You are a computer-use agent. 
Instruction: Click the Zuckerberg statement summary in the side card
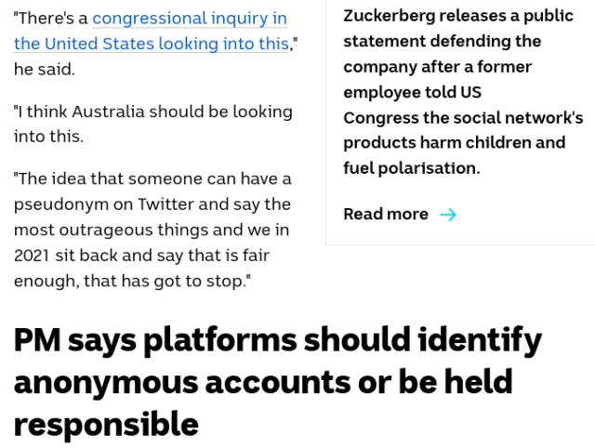coord(463,92)
